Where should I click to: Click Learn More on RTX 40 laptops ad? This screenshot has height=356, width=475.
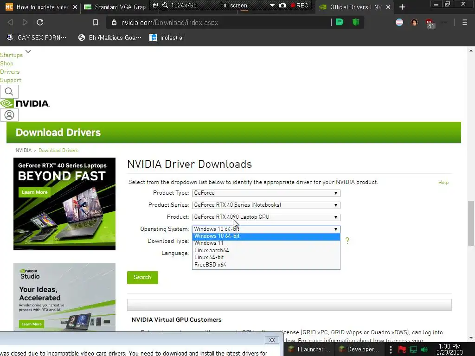click(34, 192)
